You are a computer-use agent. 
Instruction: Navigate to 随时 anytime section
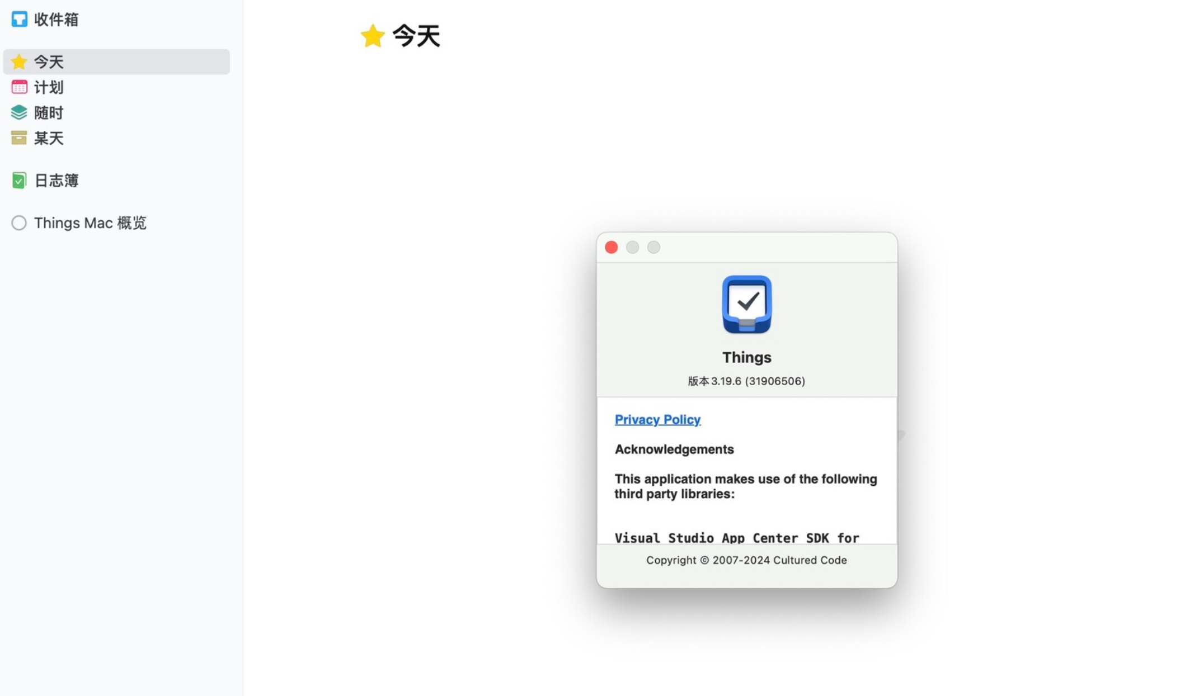click(x=48, y=112)
